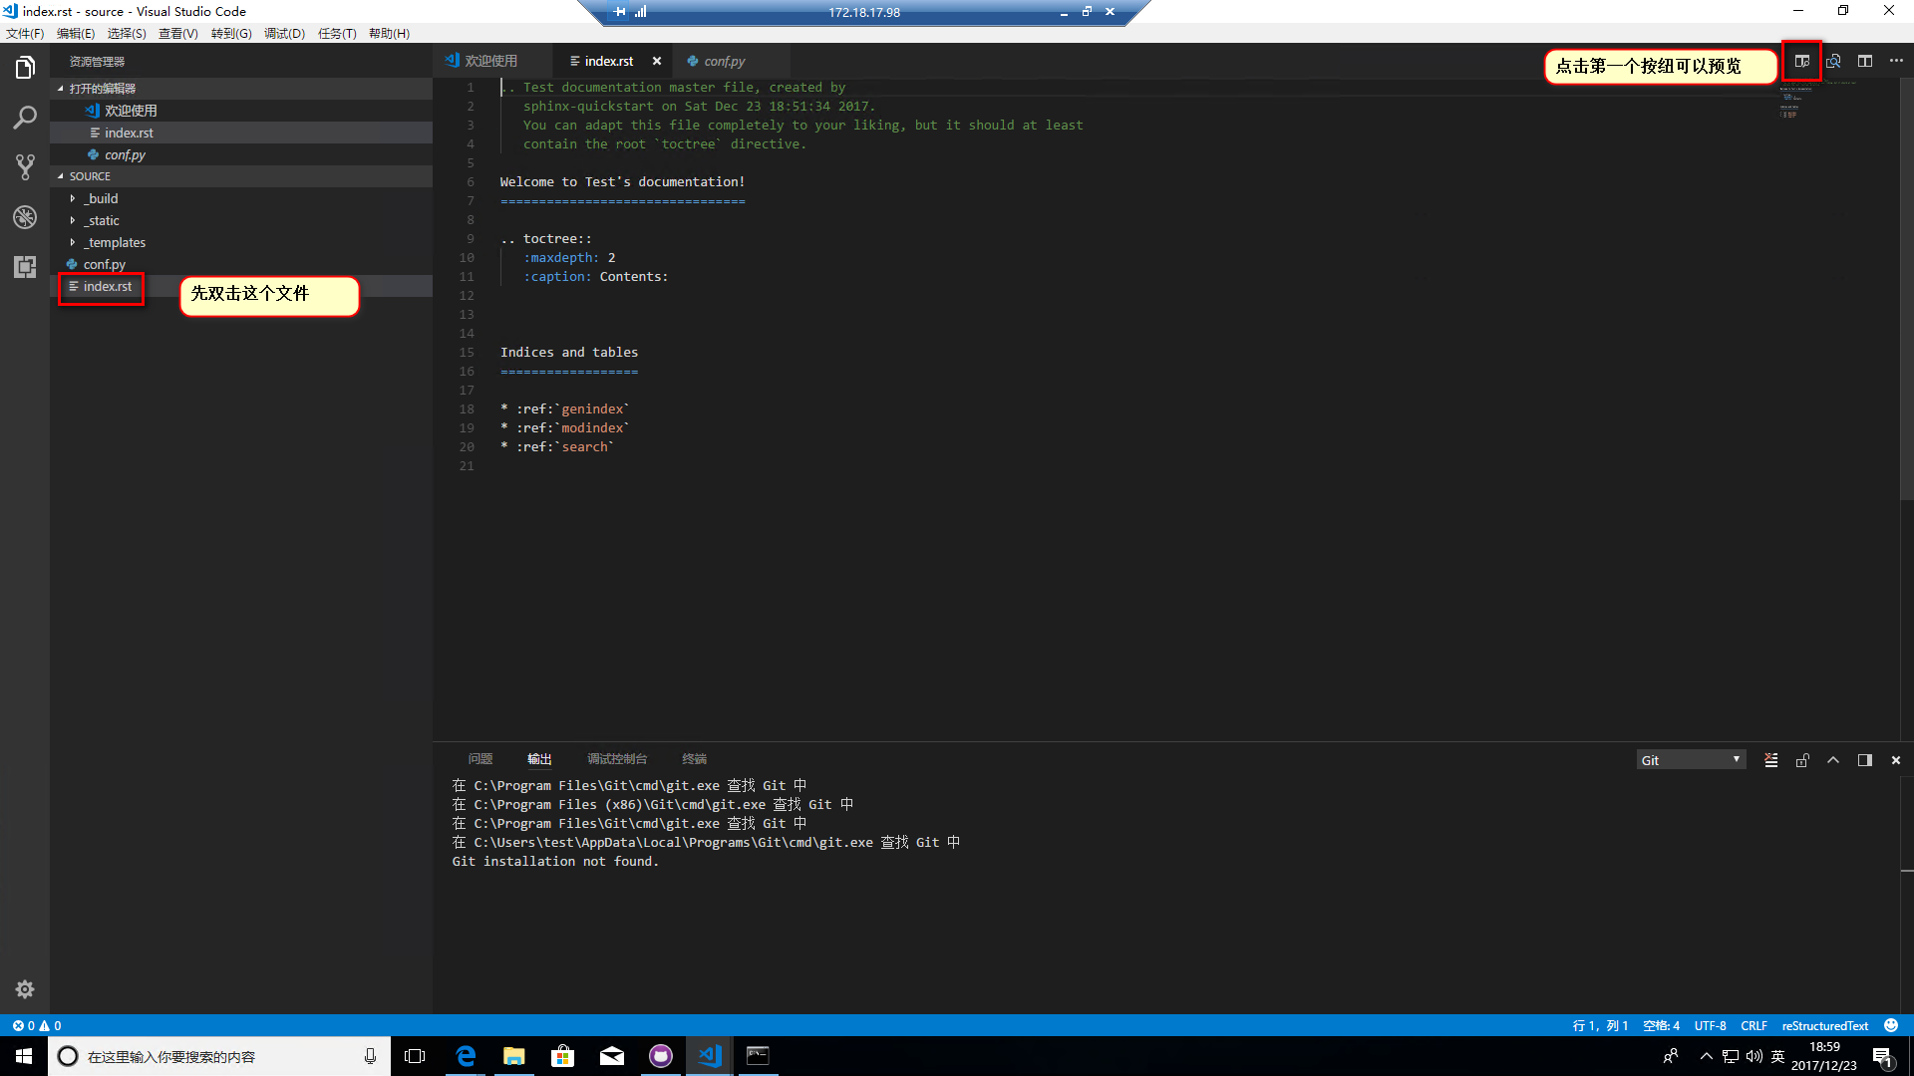Expand the _templates folder
Screen dimensions: 1914x1076
tap(115, 242)
